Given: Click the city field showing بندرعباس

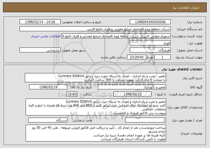Looking at the screenshot, I should pyautogui.click(x=40, y=50).
